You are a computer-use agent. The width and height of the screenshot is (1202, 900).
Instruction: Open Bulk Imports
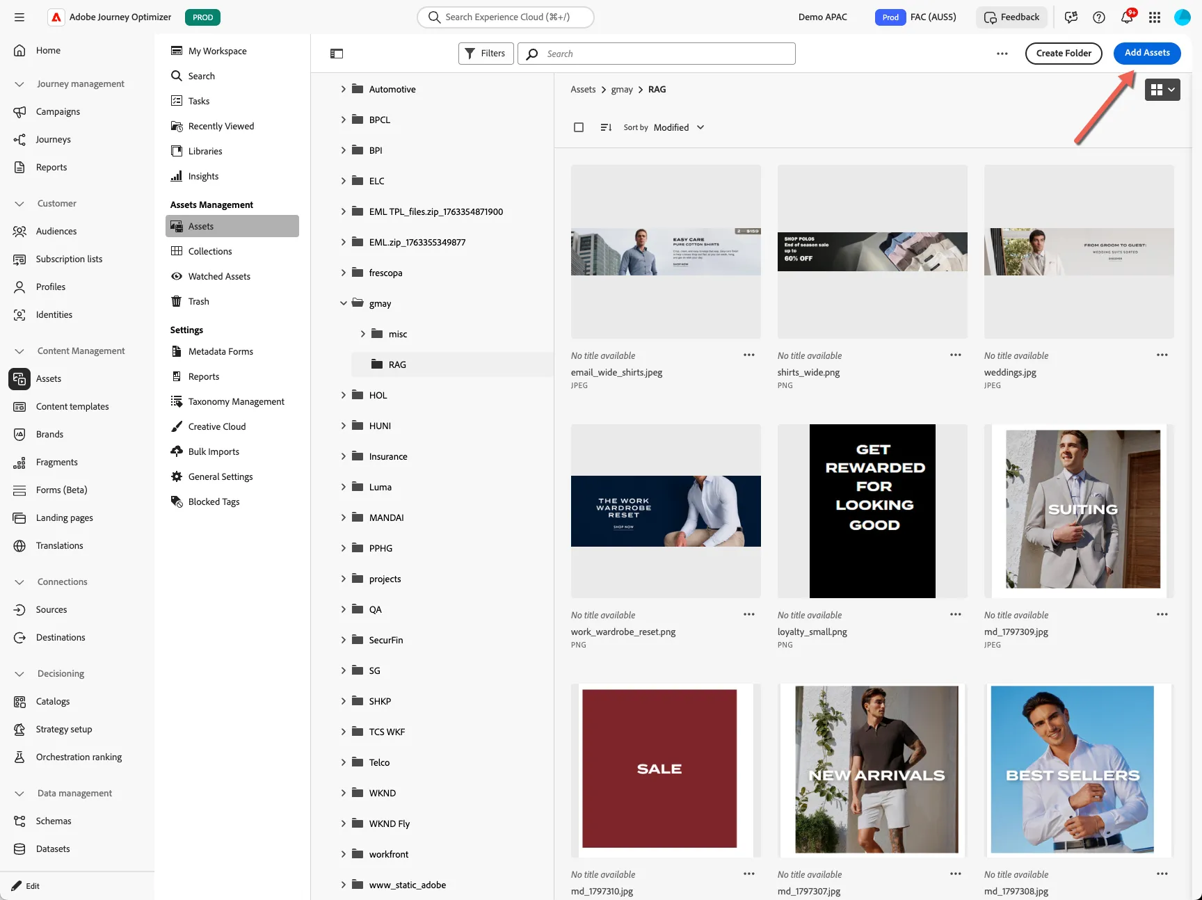pos(232,451)
